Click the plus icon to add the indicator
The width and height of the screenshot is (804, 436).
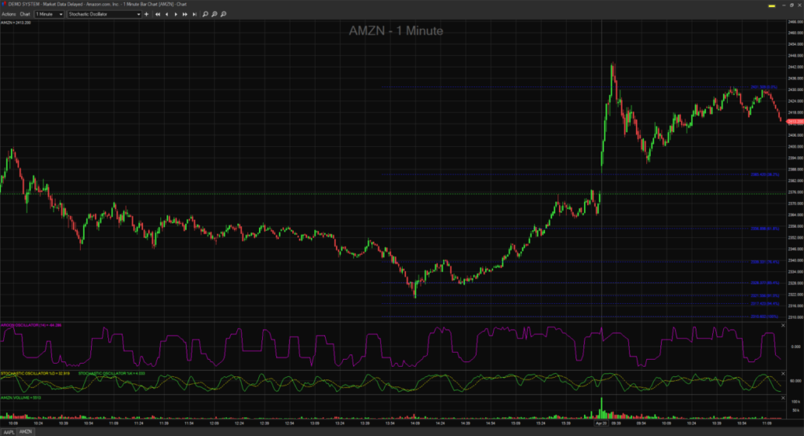(147, 14)
